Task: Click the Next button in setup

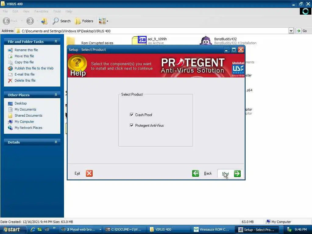Action: coord(230,174)
